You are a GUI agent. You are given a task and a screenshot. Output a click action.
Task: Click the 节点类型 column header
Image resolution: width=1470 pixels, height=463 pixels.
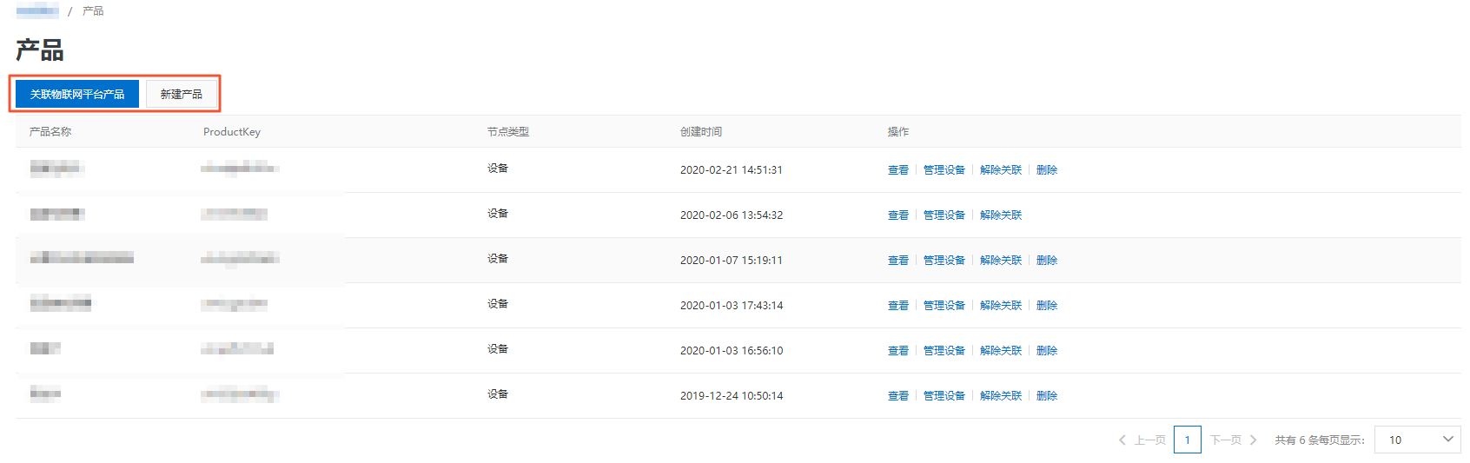(x=508, y=132)
